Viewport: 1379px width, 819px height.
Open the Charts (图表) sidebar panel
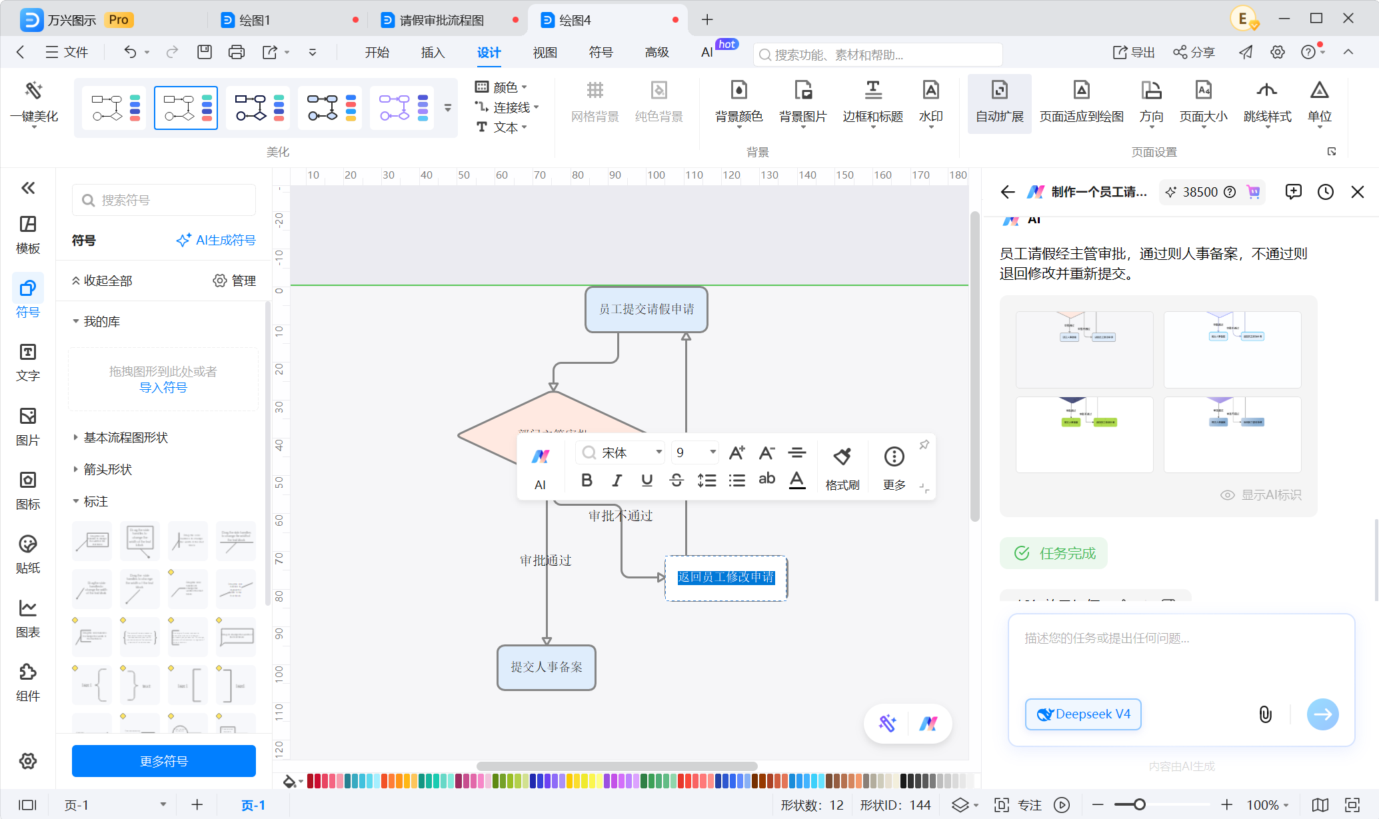click(x=28, y=618)
